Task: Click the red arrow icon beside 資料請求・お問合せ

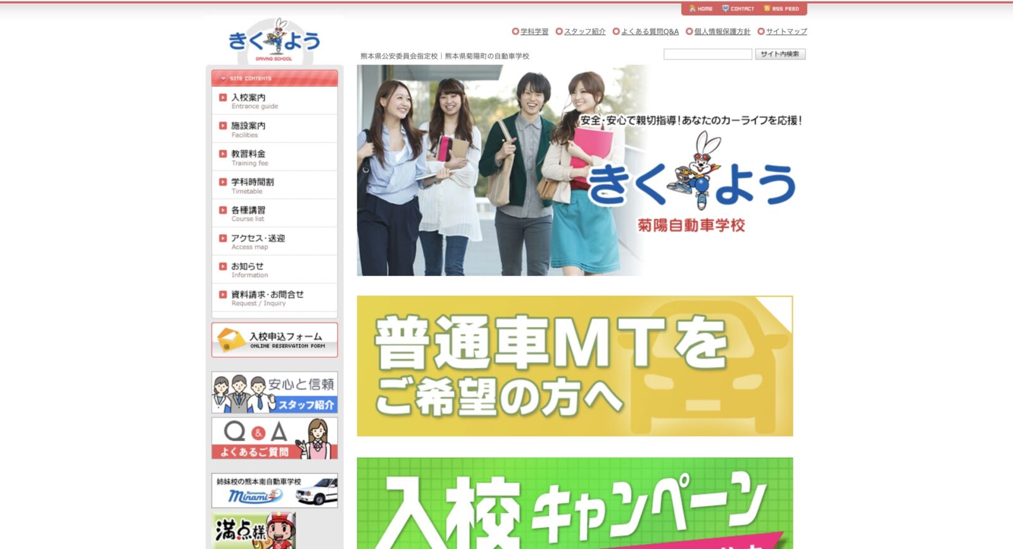Action: [223, 294]
